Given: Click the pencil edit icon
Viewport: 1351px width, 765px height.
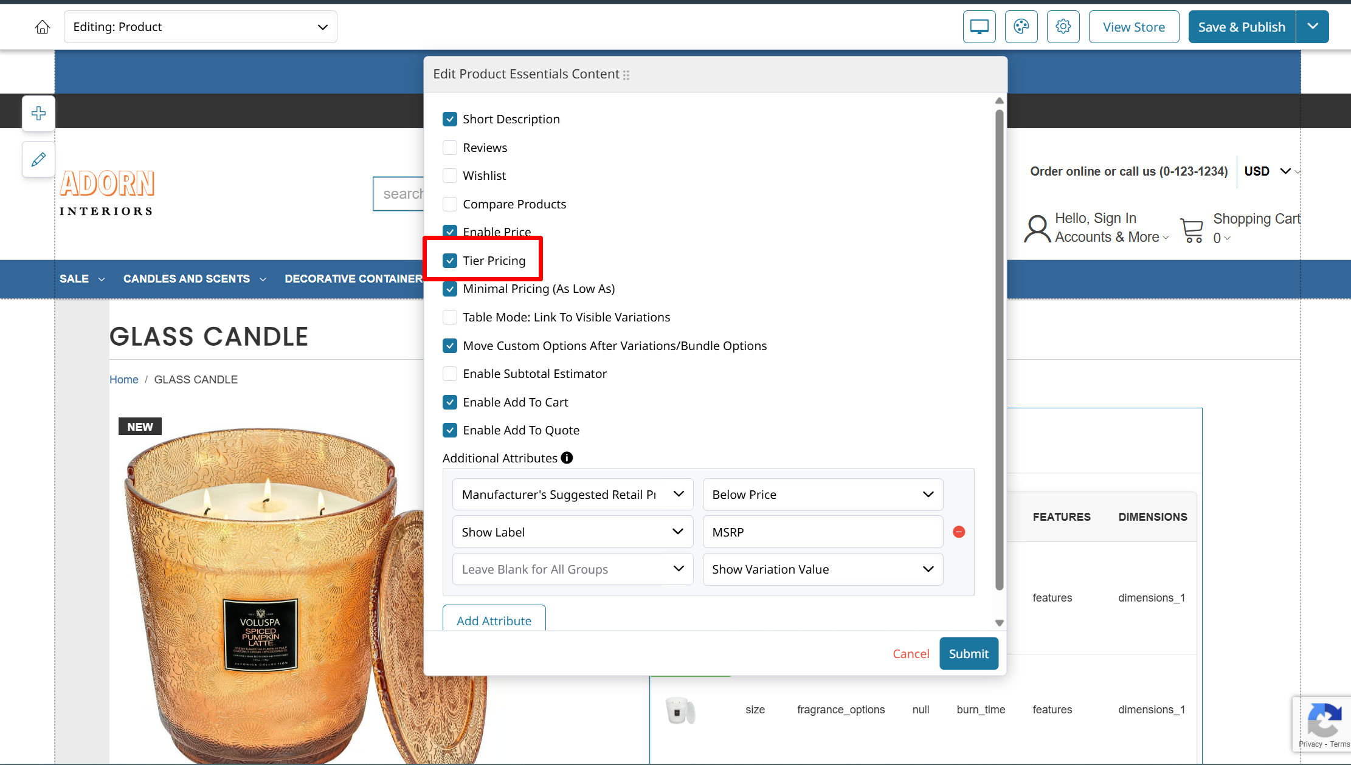Looking at the screenshot, I should [x=38, y=159].
